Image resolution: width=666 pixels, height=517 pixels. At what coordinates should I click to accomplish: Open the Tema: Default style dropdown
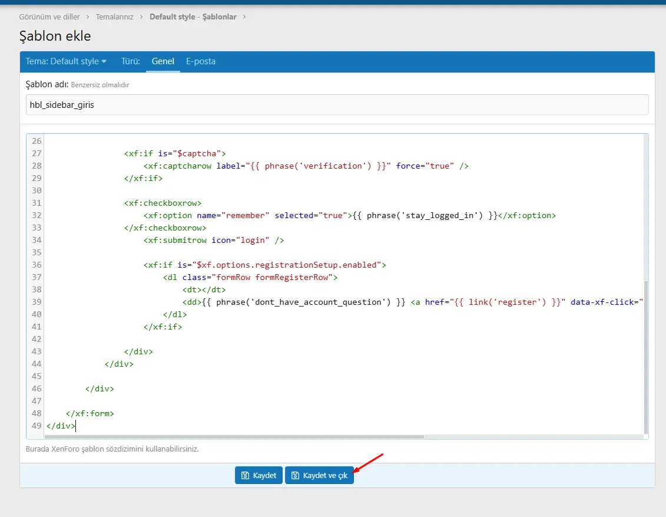point(66,61)
